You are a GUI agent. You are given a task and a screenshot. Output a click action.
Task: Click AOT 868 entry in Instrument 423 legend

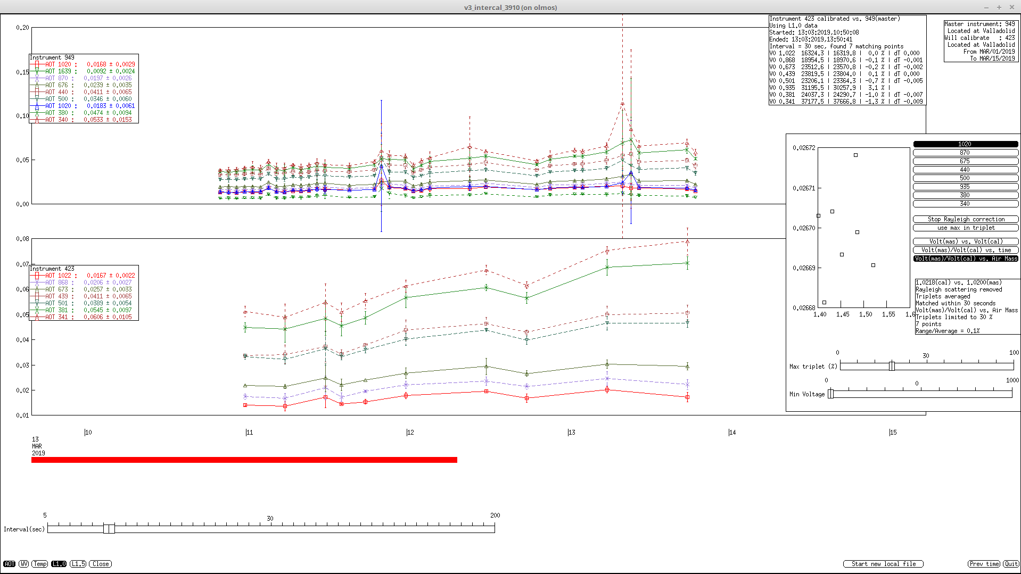tap(84, 282)
